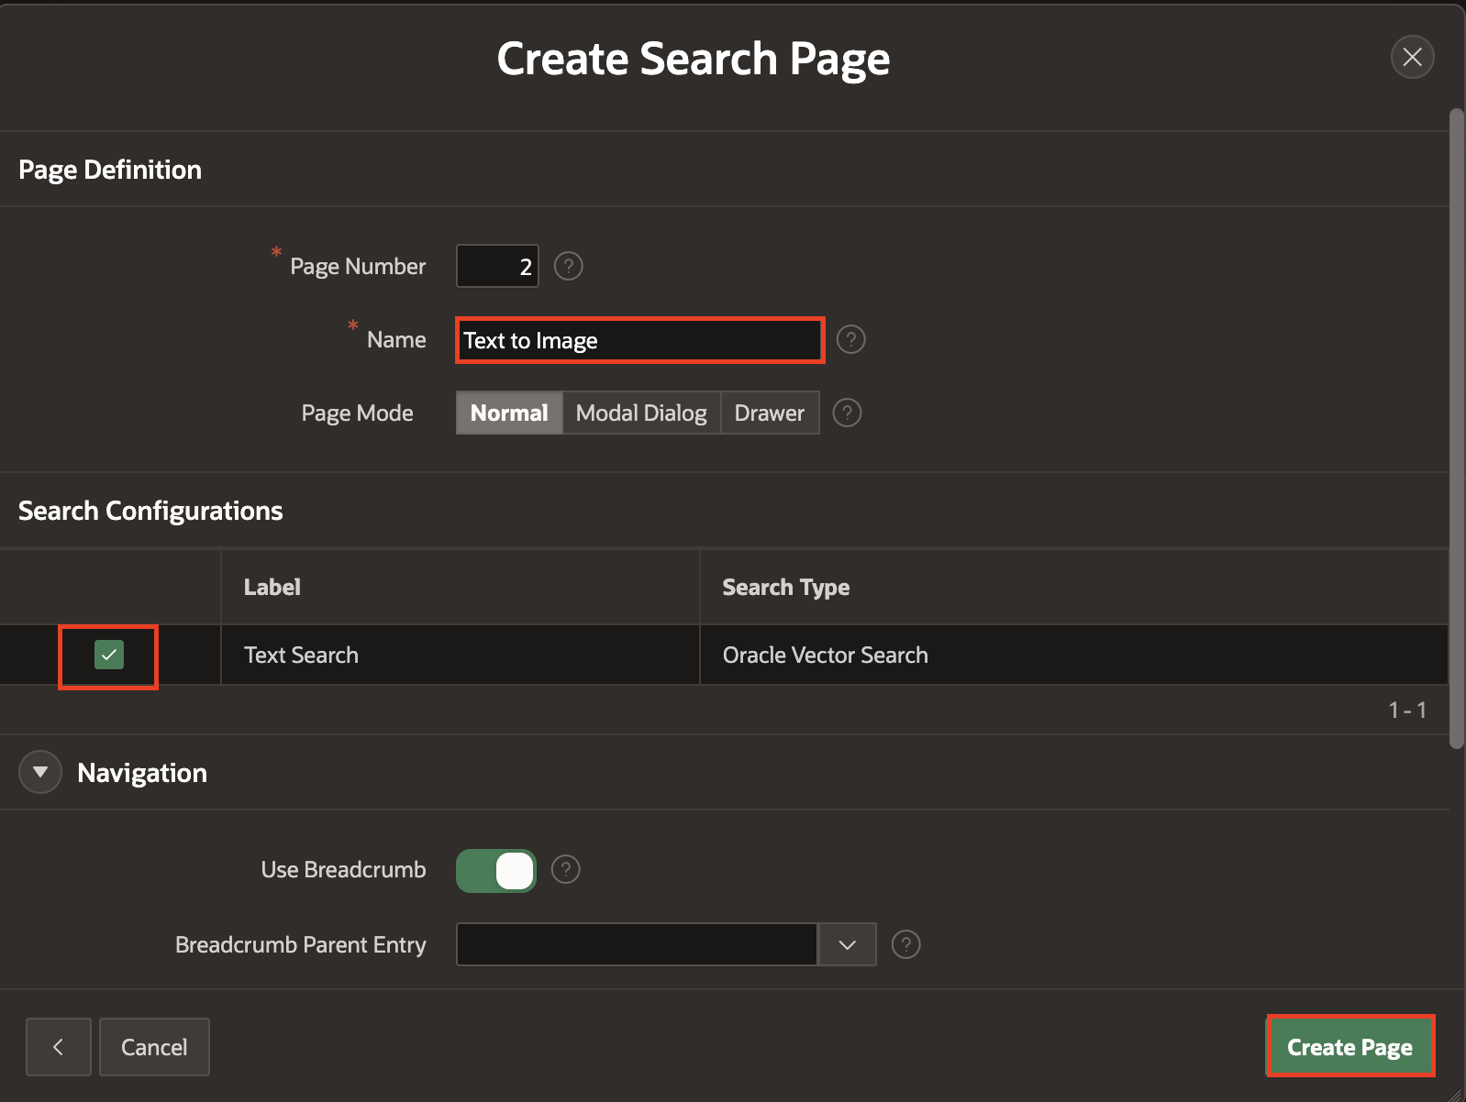Open help for the Name field
Viewport: 1466px width, 1102px height.
click(x=850, y=340)
